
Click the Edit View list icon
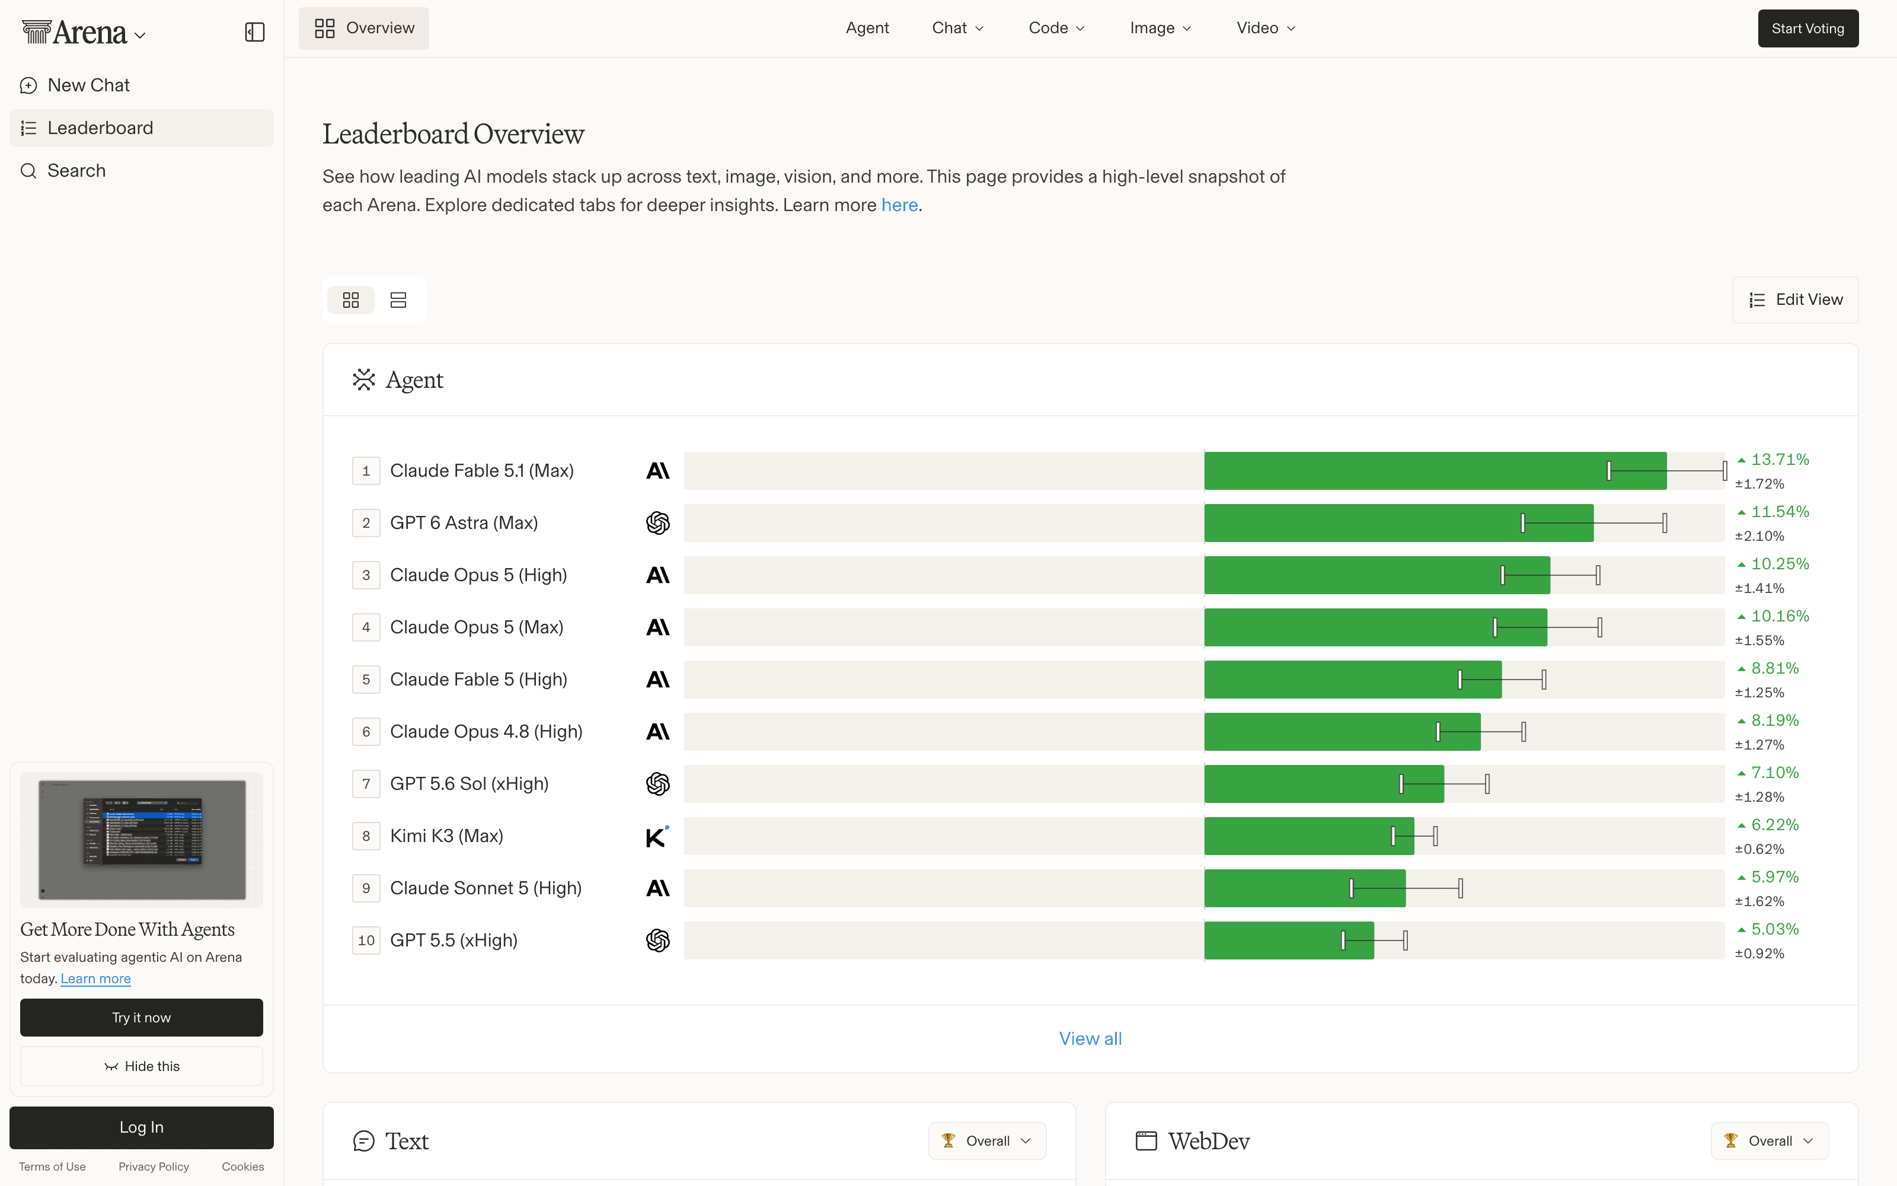pyautogui.click(x=1758, y=299)
